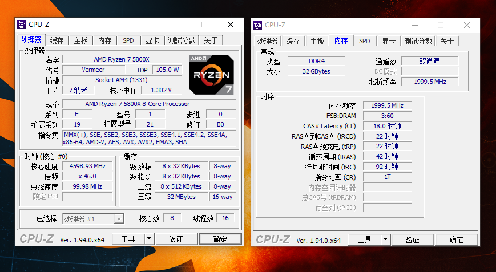Close the left CPU-Z window
The width and height of the screenshot is (496, 272).
[231, 25]
